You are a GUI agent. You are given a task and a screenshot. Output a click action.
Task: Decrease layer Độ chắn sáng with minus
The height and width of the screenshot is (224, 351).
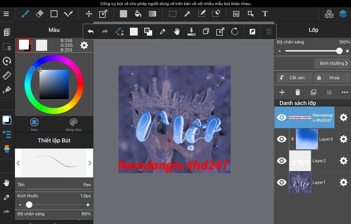pos(280,51)
